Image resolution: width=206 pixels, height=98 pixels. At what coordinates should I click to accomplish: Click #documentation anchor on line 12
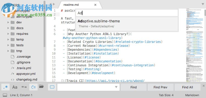point(108,61)
